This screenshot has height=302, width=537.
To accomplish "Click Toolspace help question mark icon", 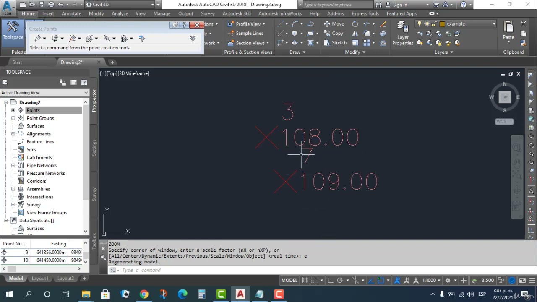I will 84,83.
